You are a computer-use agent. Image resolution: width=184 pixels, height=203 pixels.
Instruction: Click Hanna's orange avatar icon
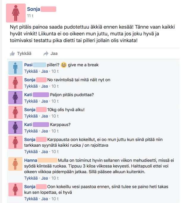[x=15, y=164]
